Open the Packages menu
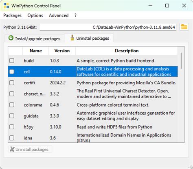The image size is (193, 169). pos(12,15)
